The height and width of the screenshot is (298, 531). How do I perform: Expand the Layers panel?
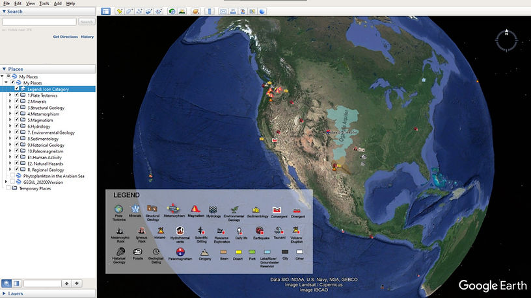[48, 293]
